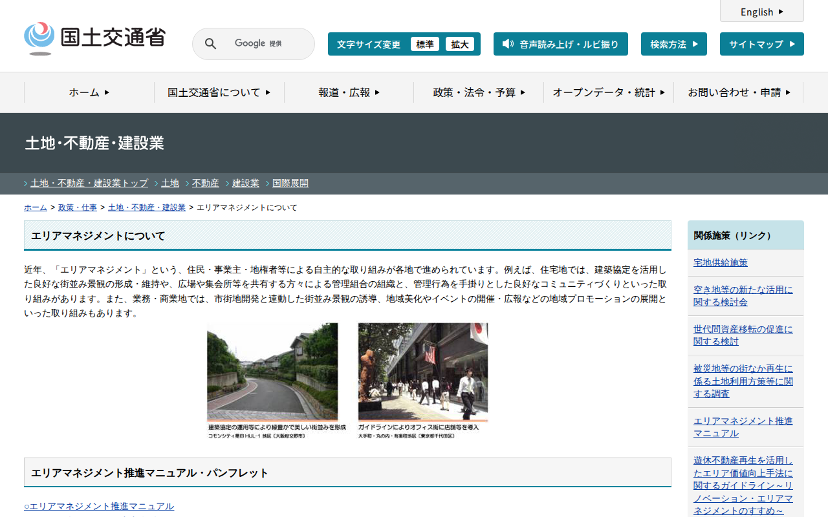Click the Ministry of Land logo
Viewport: 828px width, 517px height.
coord(94,39)
